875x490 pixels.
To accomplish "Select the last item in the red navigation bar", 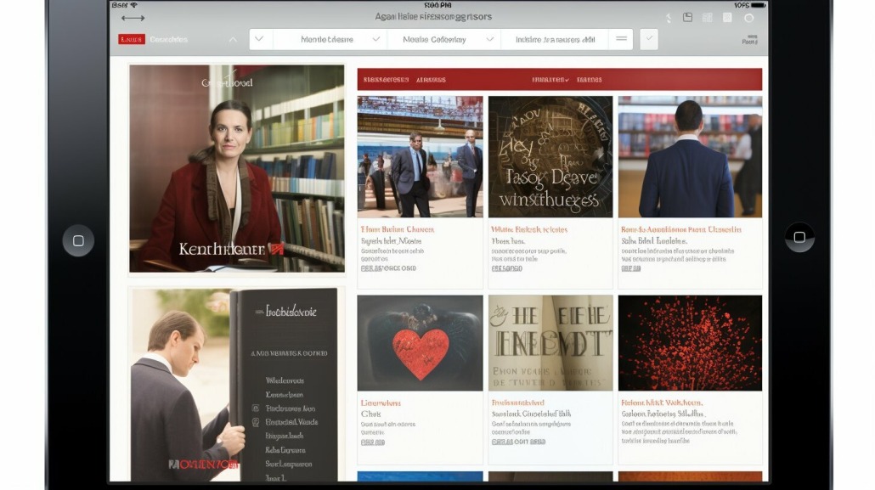I will [590, 80].
